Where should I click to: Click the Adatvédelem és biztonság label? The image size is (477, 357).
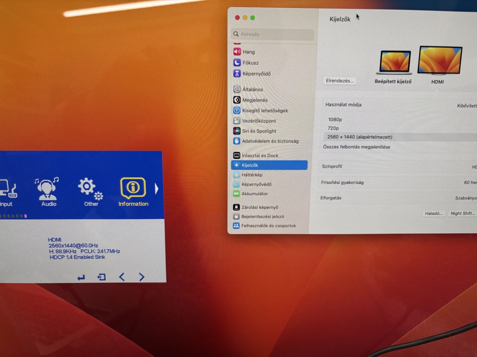tap(270, 141)
